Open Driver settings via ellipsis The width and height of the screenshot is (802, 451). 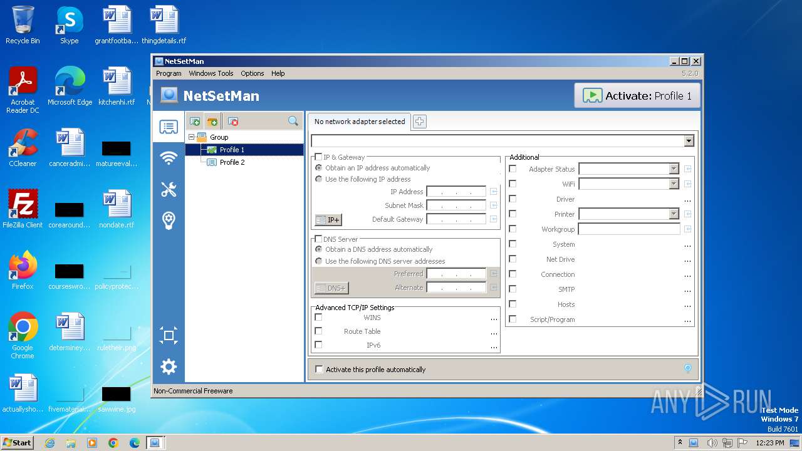click(x=687, y=200)
